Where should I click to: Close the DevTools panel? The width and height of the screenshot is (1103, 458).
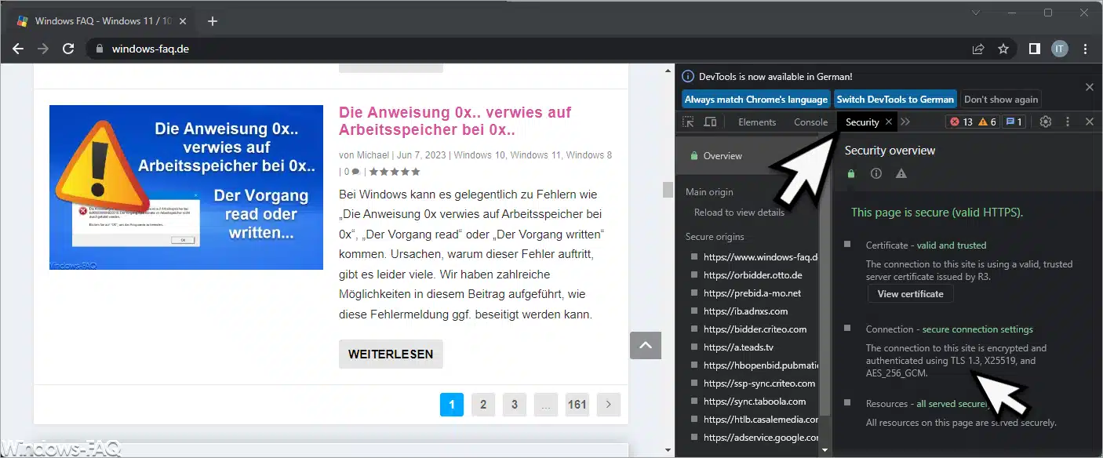(1089, 122)
